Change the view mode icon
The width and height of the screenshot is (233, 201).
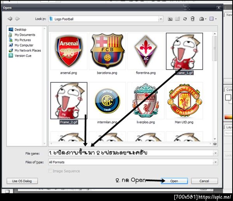(x=212, y=19)
